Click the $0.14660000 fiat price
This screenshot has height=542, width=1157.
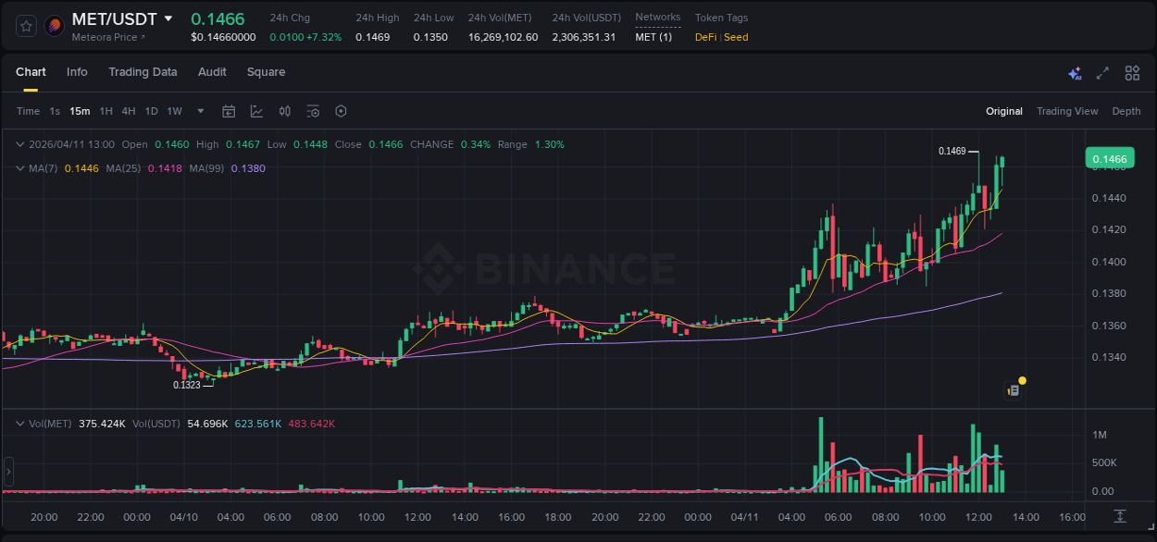[x=223, y=37]
